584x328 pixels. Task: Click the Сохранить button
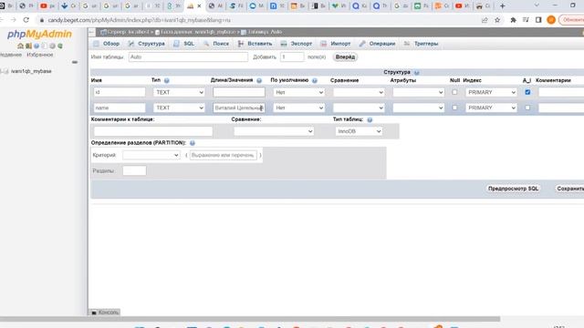click(x=570, y=189)
